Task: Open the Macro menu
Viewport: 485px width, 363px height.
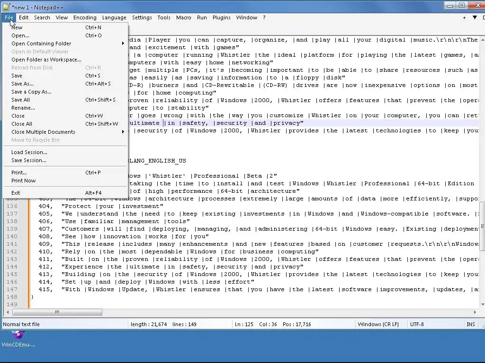Action: pyautogui.click(x=184, y=17)
